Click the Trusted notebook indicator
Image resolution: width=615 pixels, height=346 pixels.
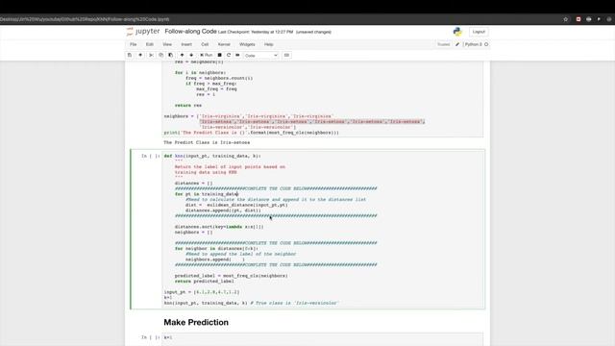[x=444, y=44]
